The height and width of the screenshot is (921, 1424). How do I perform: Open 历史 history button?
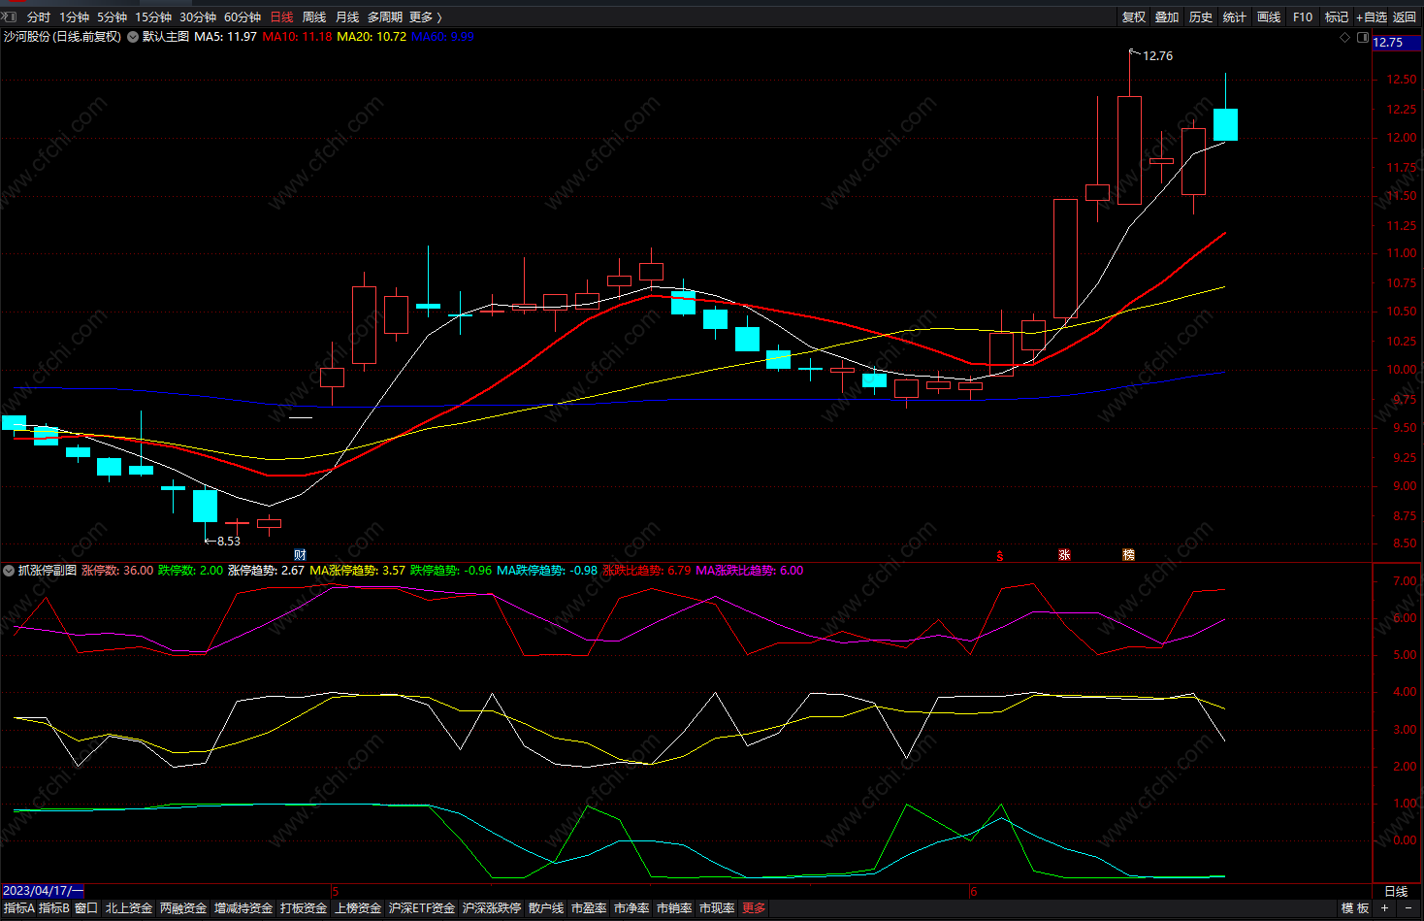(1201, 17)
